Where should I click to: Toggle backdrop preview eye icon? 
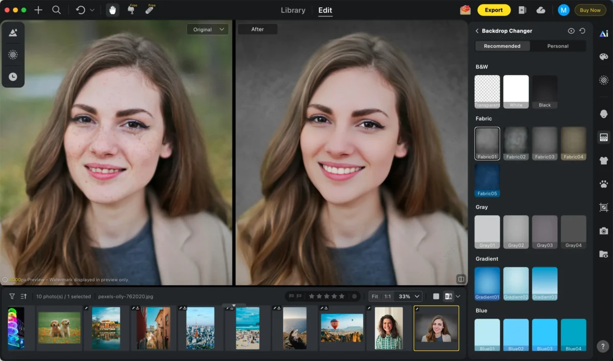pos(571,31)
